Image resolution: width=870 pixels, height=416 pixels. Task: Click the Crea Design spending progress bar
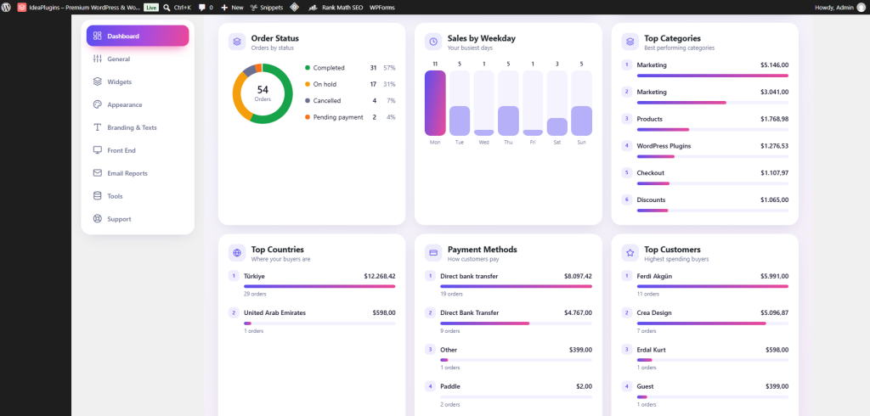pyautogui.click(x=713, y=323)
